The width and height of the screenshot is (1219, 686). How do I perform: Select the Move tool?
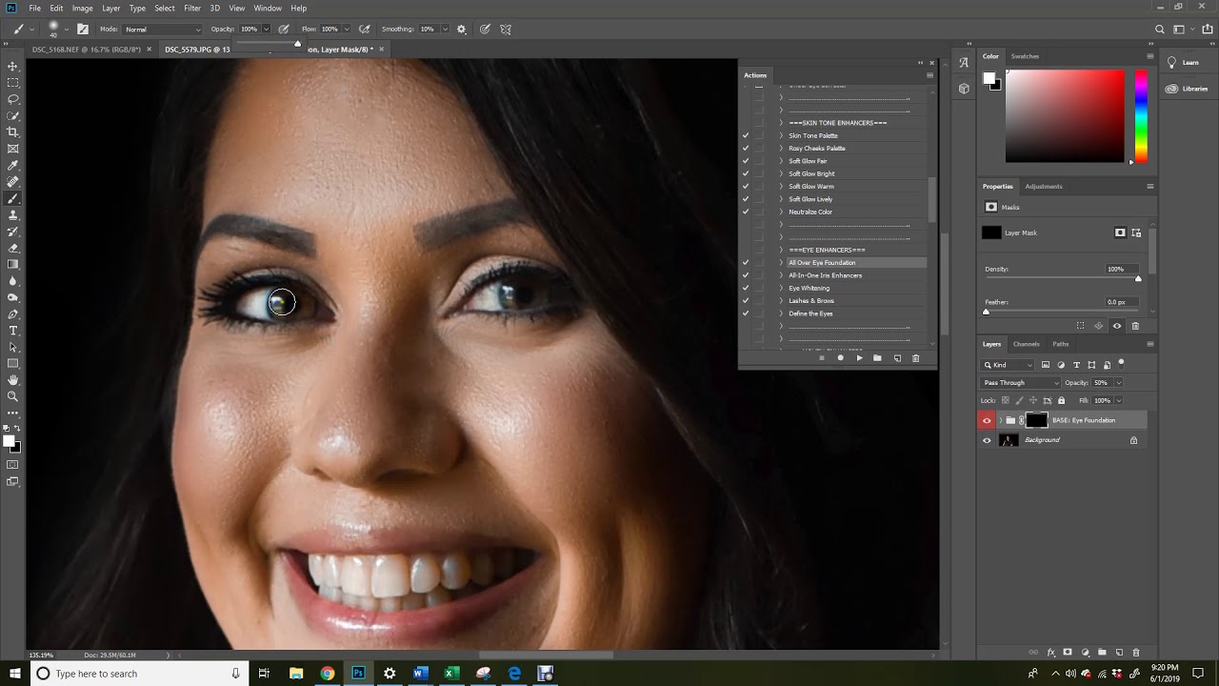(x=13, y=66)
